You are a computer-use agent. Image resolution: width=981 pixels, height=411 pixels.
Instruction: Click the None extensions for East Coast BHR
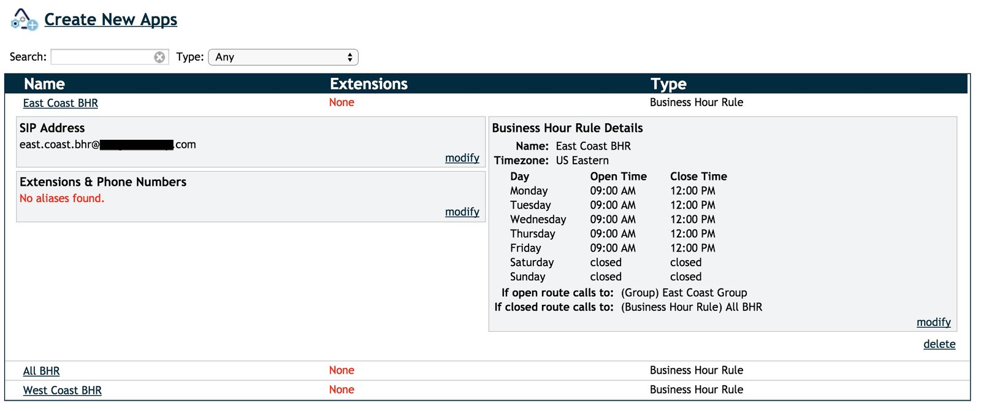(342, 102)
